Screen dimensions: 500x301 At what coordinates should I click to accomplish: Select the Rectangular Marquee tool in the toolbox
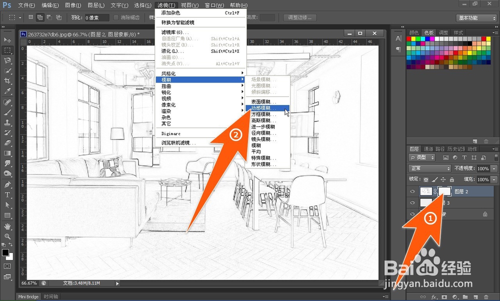[x=7, y=50]
